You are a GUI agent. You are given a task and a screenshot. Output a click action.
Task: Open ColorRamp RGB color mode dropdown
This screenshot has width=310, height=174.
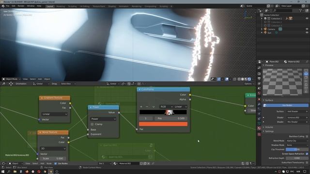[167, 106]
